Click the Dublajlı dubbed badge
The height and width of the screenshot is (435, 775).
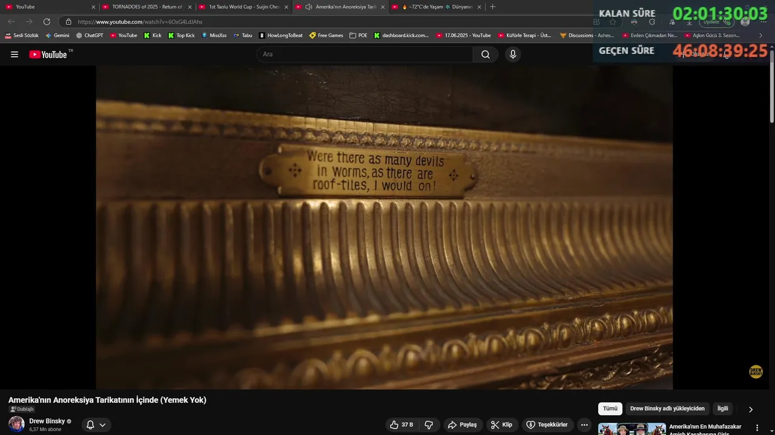22,409
